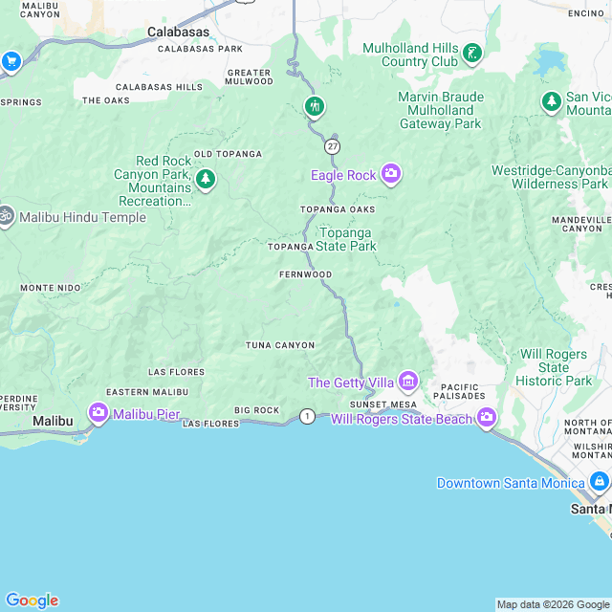Select Downtown Santa Monica shopping pin

pyautogui.click(x=600, y=482)
